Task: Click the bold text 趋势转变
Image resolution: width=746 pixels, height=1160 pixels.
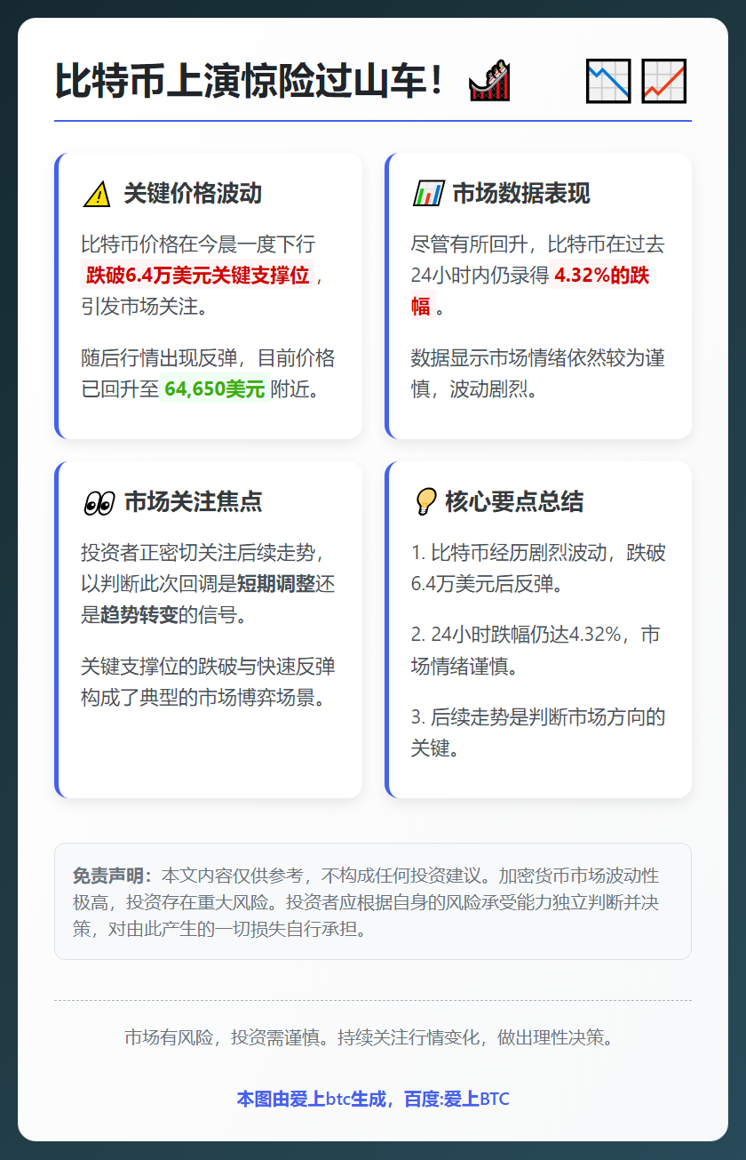Action: coord(139,615)
